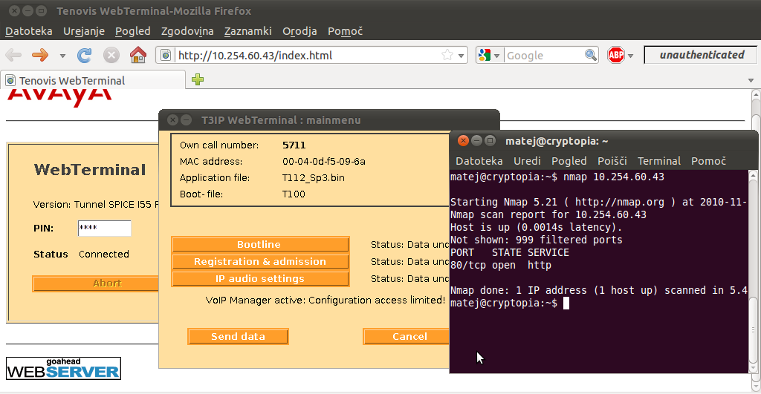Open Registration & admission settings
761x394 pixels.
tap(260, 262)
